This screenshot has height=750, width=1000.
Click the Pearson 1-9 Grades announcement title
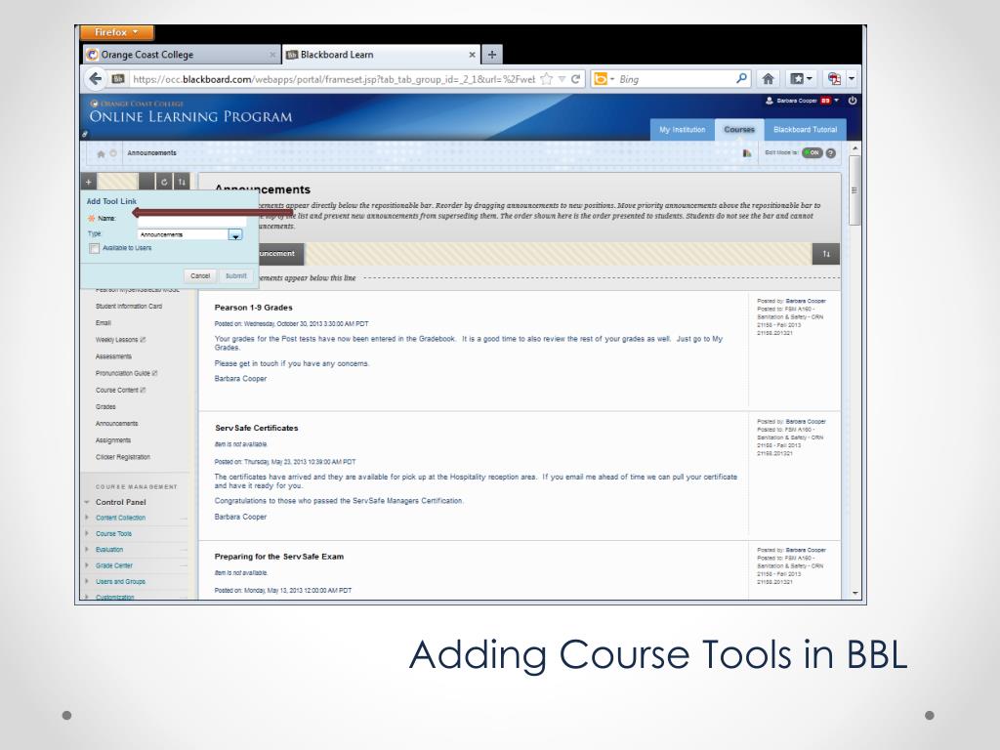pyautogui.click(x=253, y=308)
